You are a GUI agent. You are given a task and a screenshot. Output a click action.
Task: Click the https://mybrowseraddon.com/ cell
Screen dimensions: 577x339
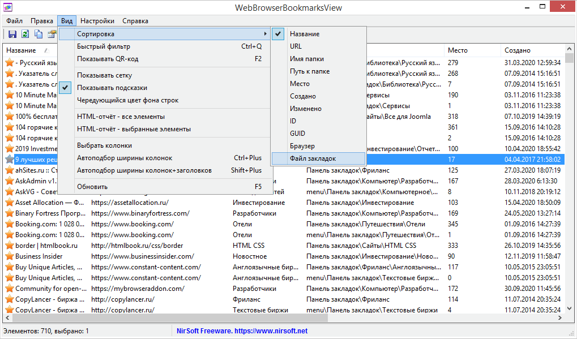(x=138, y=289)
